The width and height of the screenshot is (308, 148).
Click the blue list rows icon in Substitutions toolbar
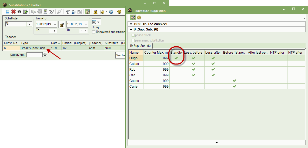pos(8,12)
